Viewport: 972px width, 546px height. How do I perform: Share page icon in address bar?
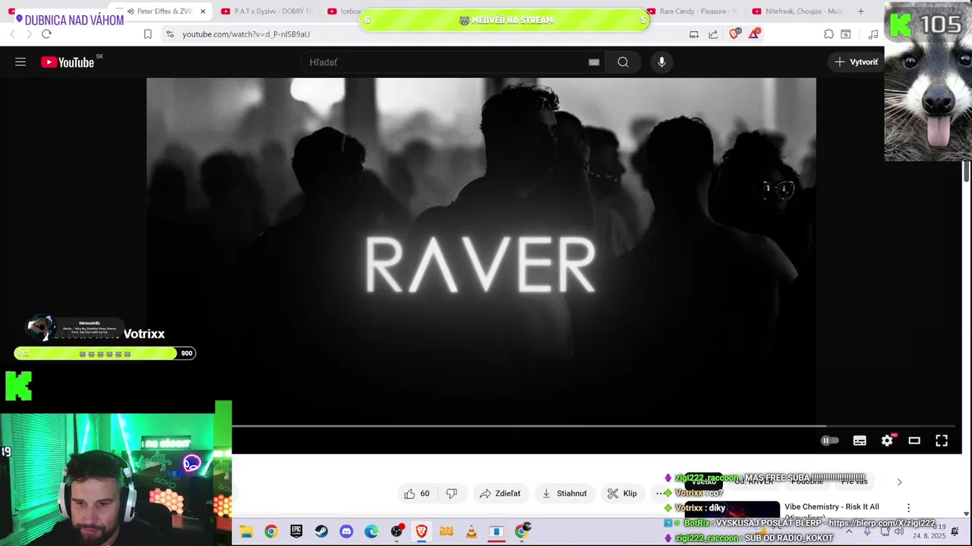point(713,34)
